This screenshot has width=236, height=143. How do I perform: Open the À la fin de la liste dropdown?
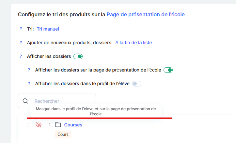click(x=134, y=43)
